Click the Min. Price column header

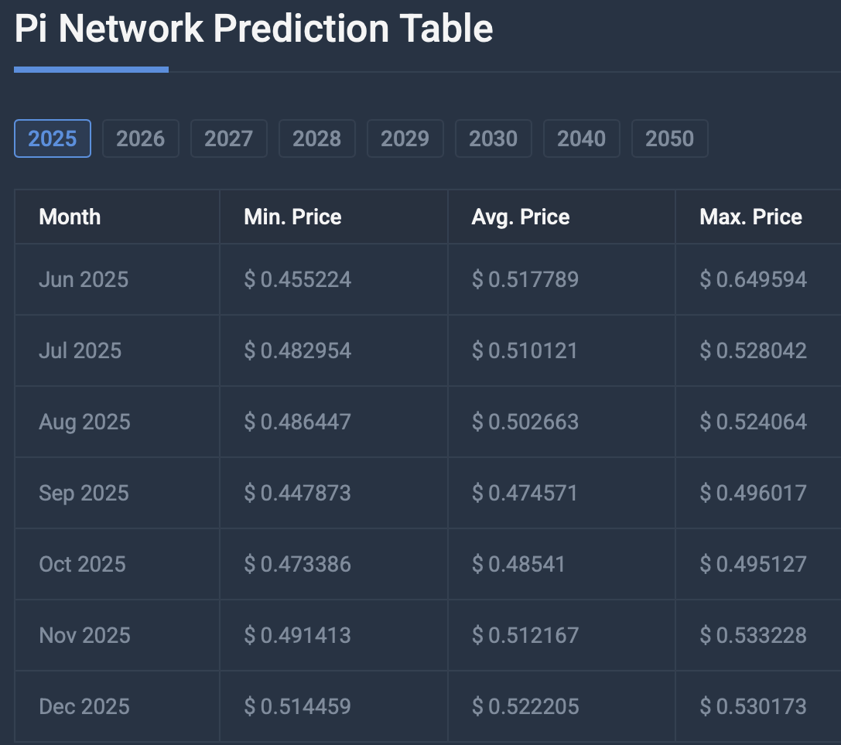coord(292,217)
